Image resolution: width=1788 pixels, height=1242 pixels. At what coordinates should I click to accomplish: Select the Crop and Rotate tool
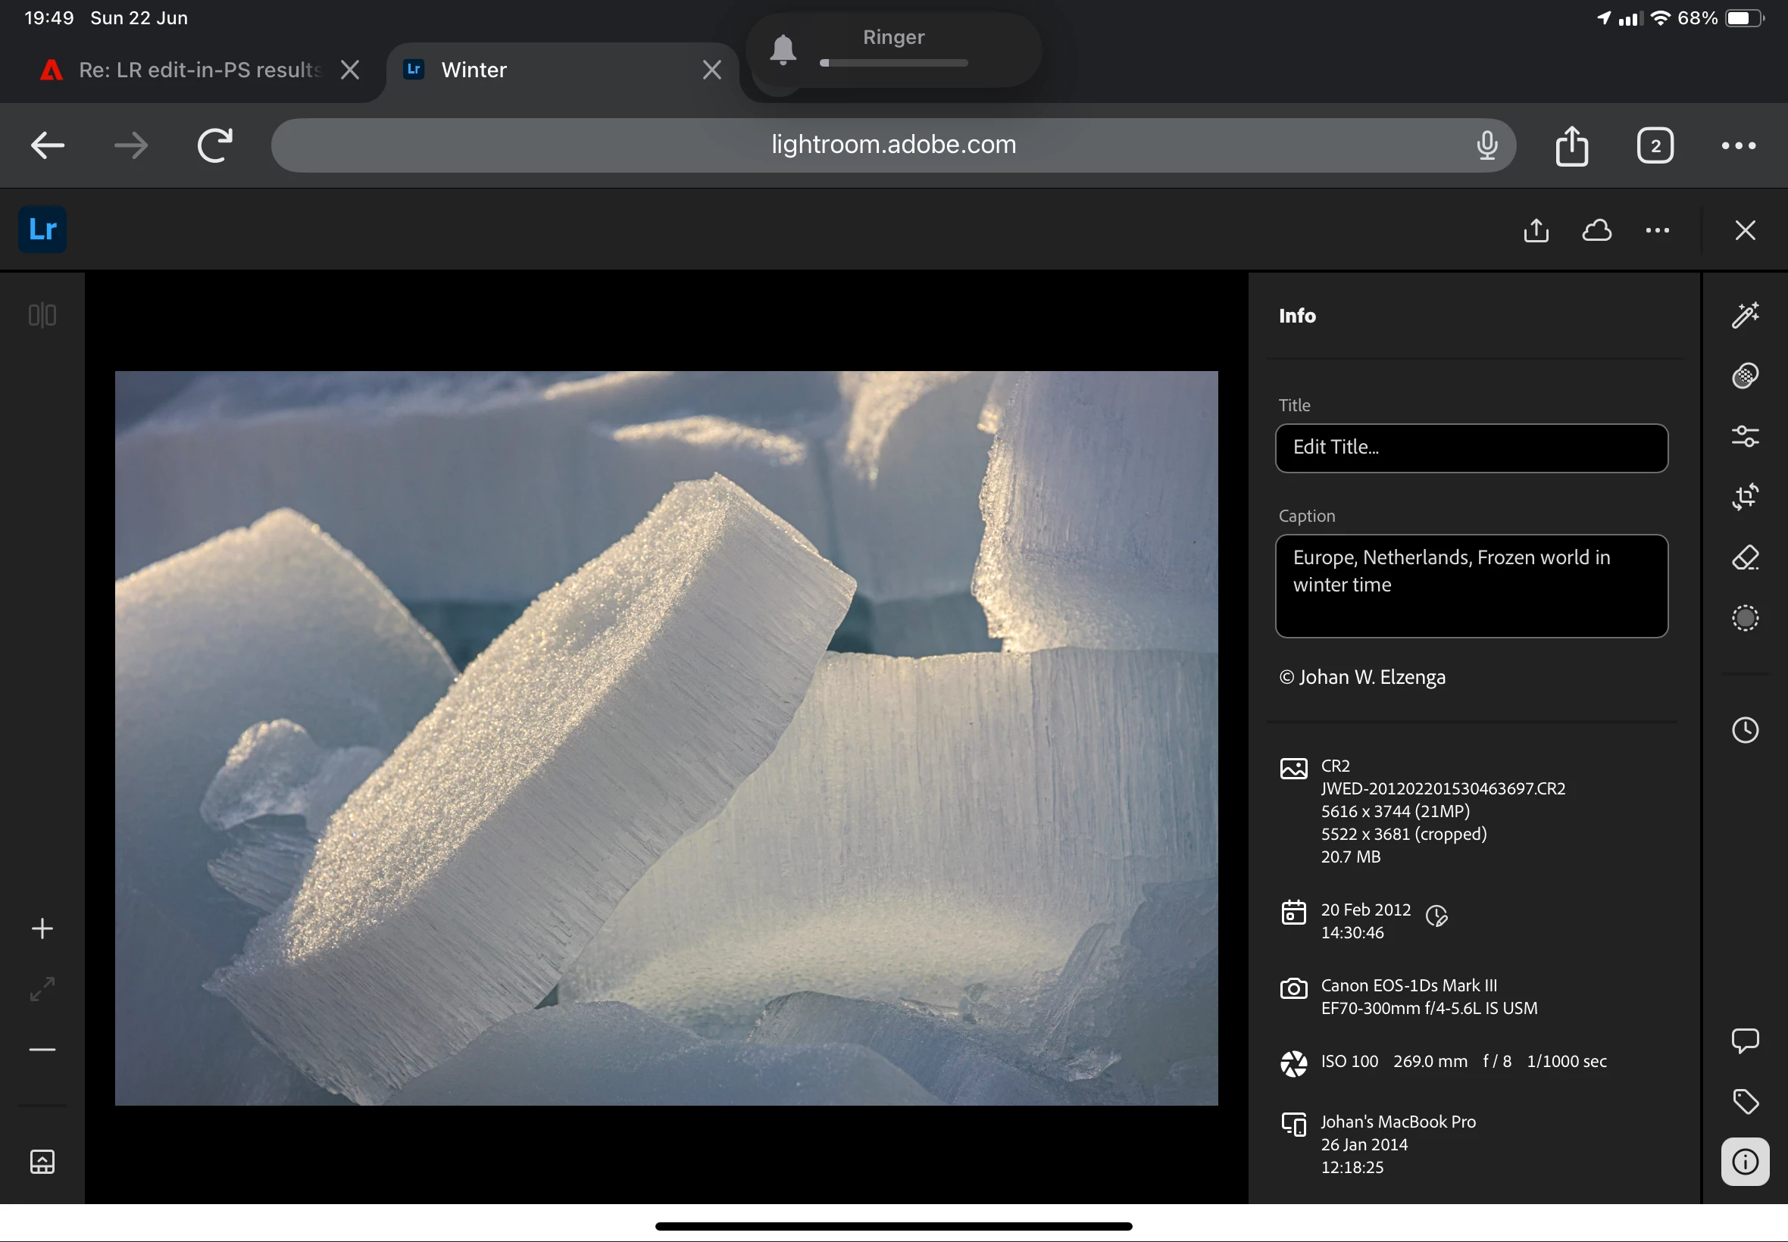[1744, 497]
